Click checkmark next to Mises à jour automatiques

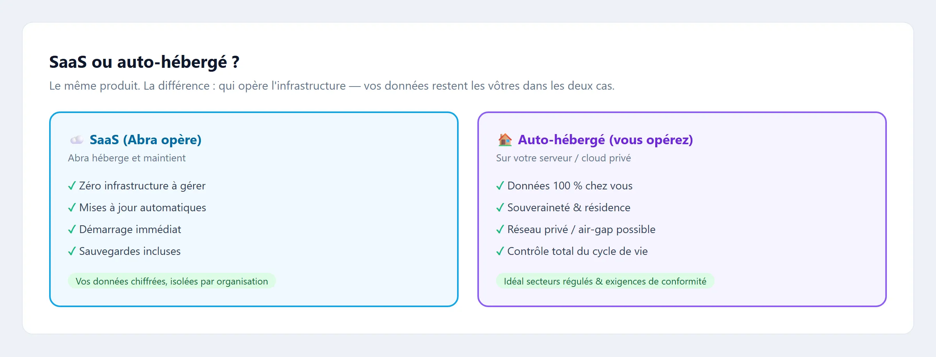pyautogui.click(x=72, y=208)
